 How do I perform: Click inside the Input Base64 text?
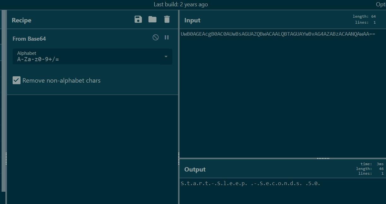(x=278, y=34)
